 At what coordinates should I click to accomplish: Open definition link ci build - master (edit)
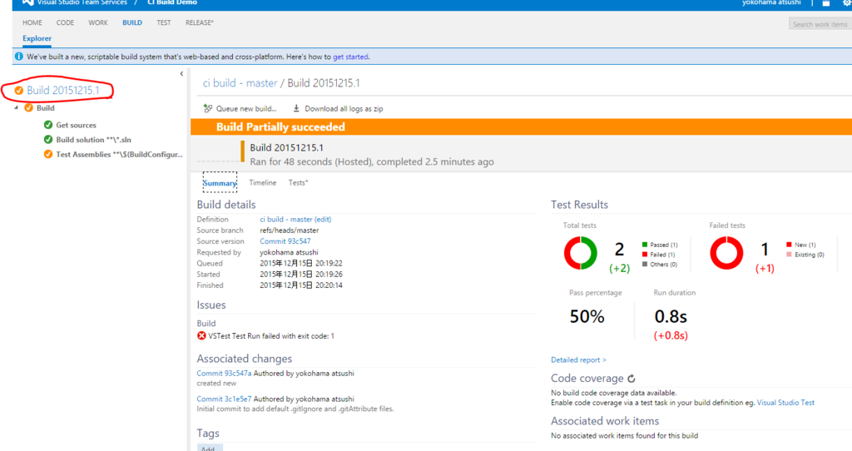(x=295, y=220)
